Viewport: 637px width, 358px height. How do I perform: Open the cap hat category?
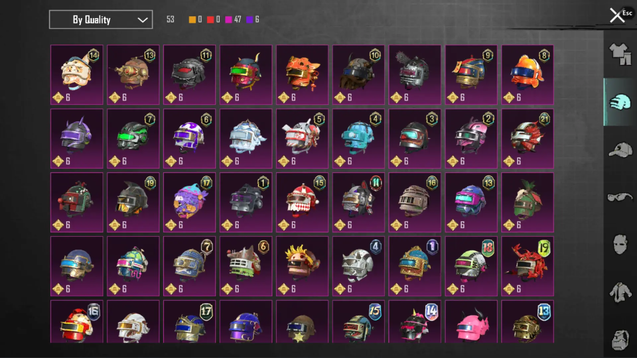click(x=620, y=150)
